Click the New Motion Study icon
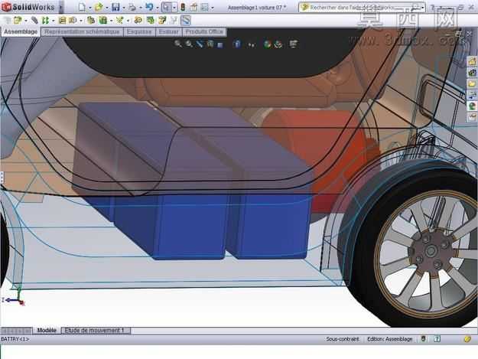The width and height of the screenshot is (478, 359). pos(138,21)
